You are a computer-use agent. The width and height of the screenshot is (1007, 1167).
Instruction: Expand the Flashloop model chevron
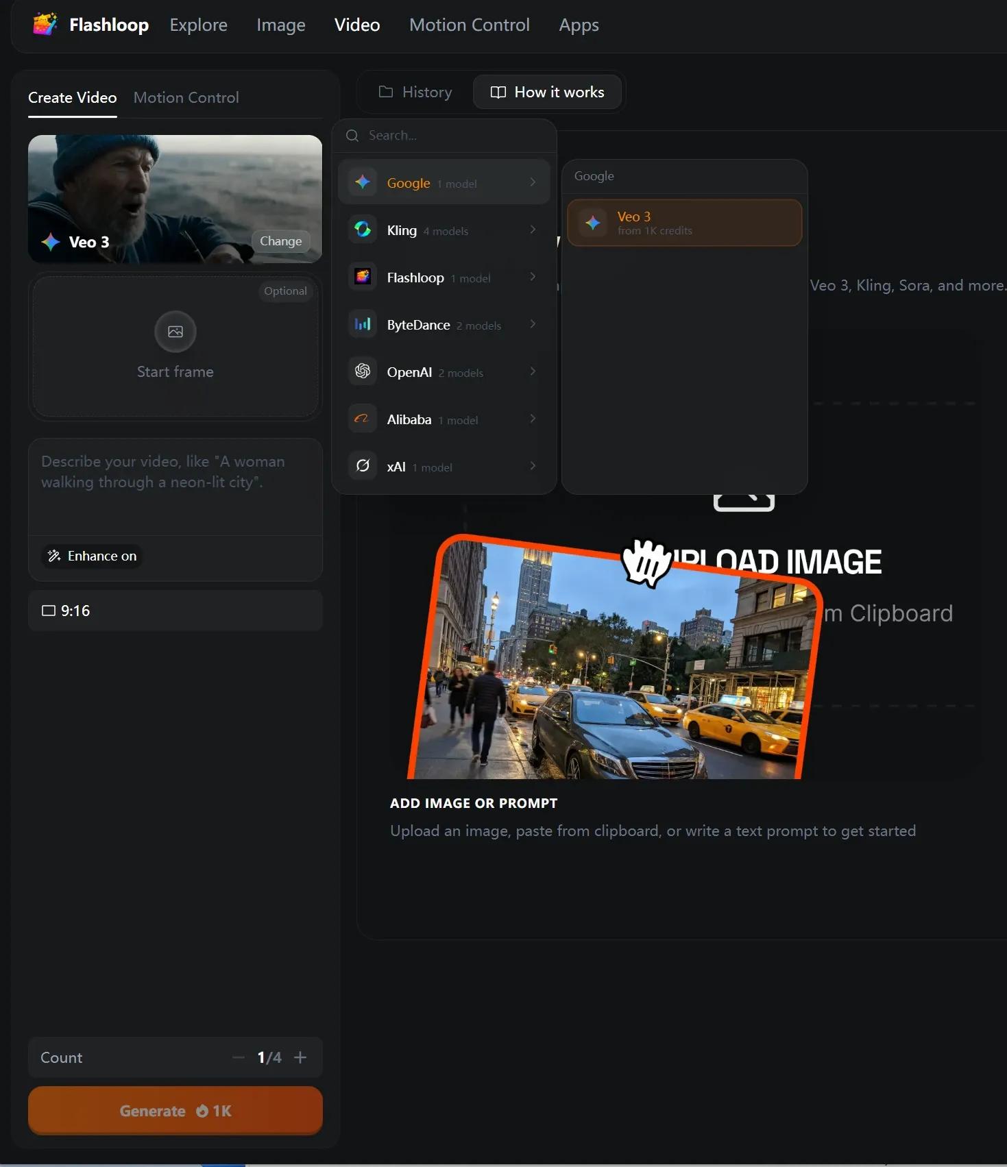[533, 277]
